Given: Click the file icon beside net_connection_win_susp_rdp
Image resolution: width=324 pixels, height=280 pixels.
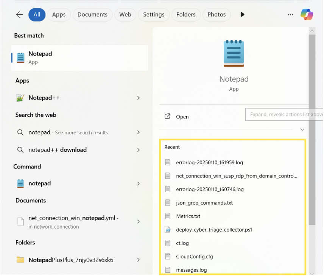Looking at the screenshot, I should pyautogui.click(x=168, y=176).
